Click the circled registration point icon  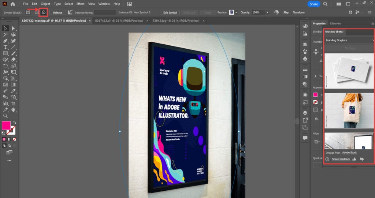point(44,12)
